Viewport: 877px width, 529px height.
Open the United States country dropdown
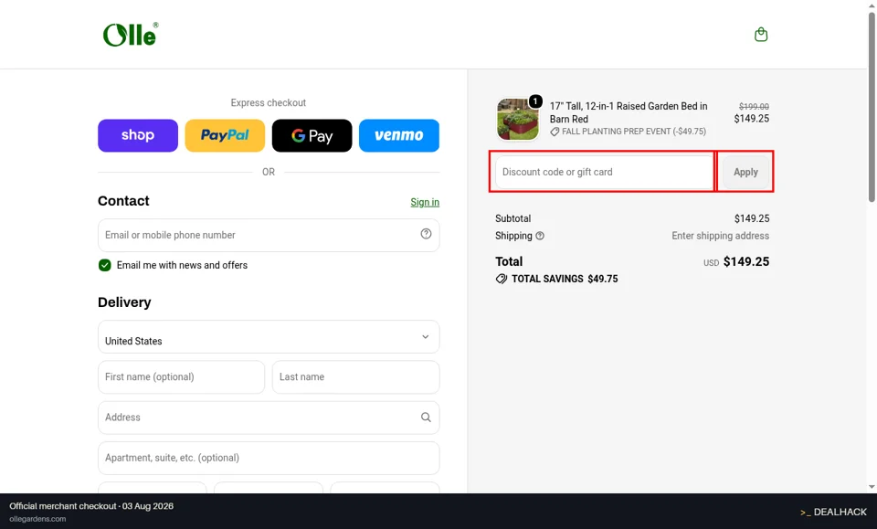coord(269,336)
